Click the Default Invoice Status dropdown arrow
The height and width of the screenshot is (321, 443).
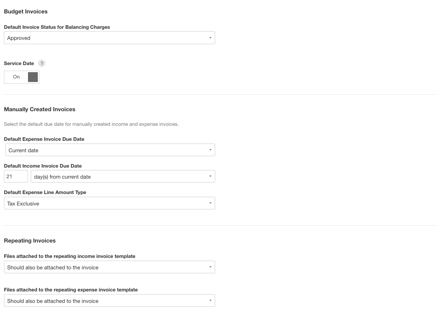(210, 37)
